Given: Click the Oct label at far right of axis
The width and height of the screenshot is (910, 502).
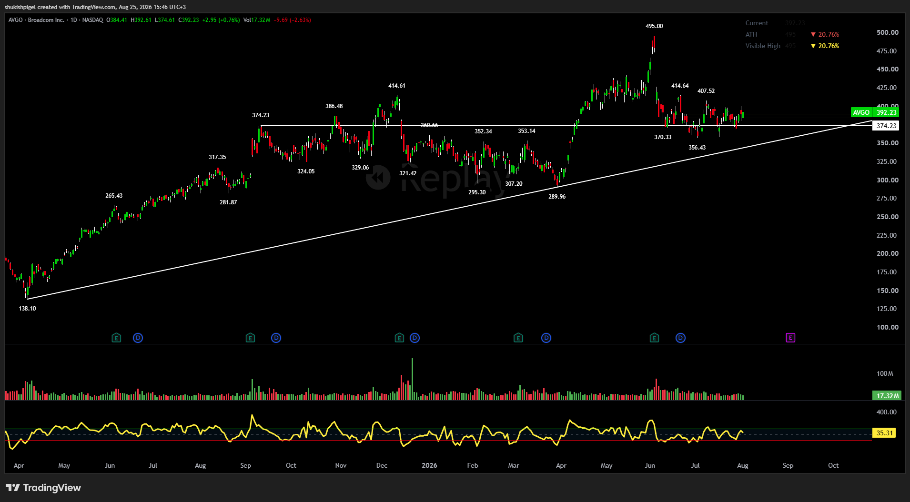Looking at the screenshot, I should tap(833, 465).
